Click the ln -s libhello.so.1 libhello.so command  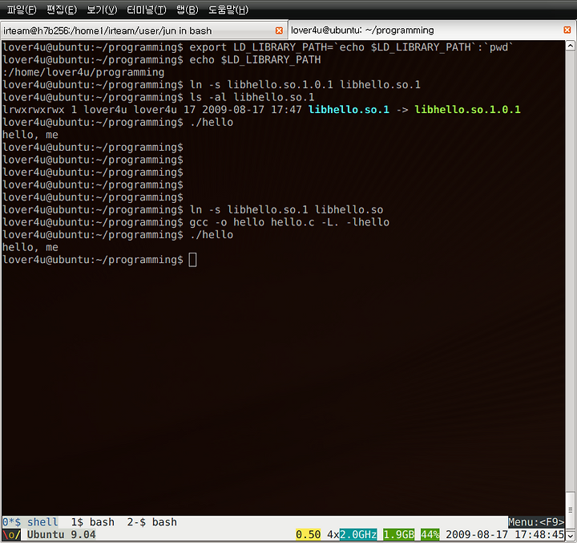286,209
